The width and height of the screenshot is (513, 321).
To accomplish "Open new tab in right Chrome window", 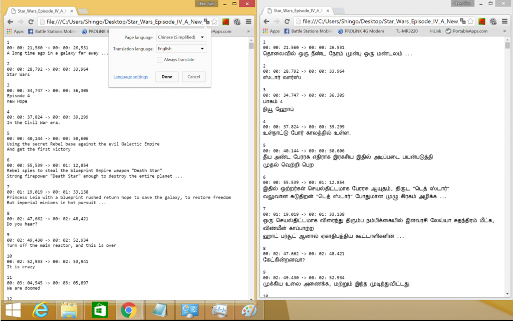I will coord(339,11).
